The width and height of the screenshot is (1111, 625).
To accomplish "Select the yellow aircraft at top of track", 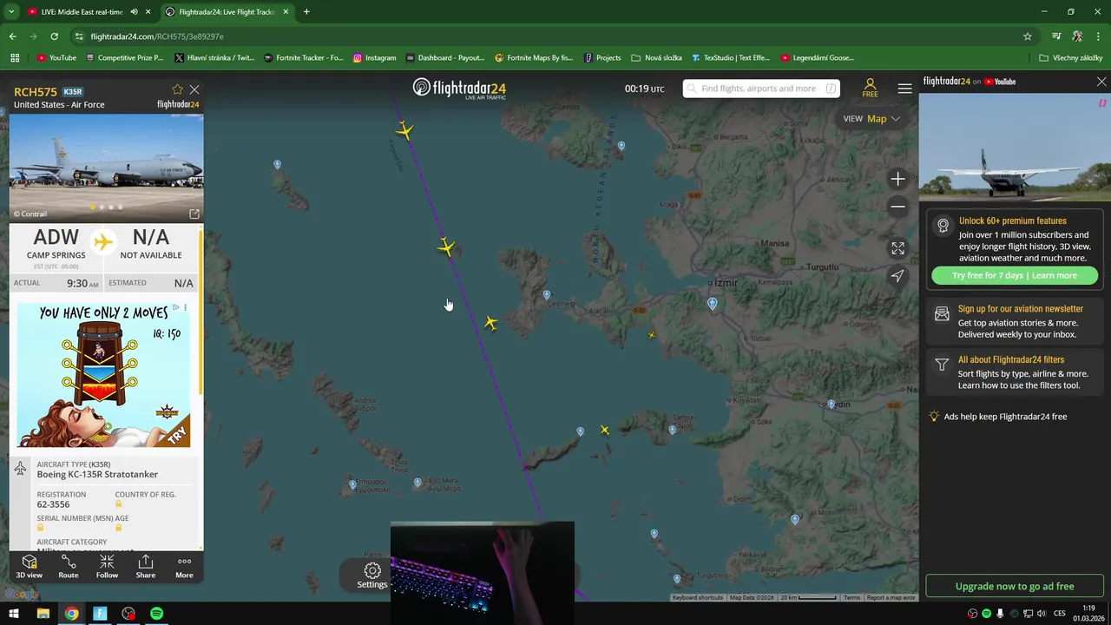I will pyautogui.click(x=404, y=131).
